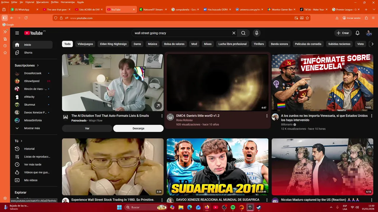Toggle the Firefox sidebar button
This screenshot has height=212, width=378.
(x=5, y=18)
